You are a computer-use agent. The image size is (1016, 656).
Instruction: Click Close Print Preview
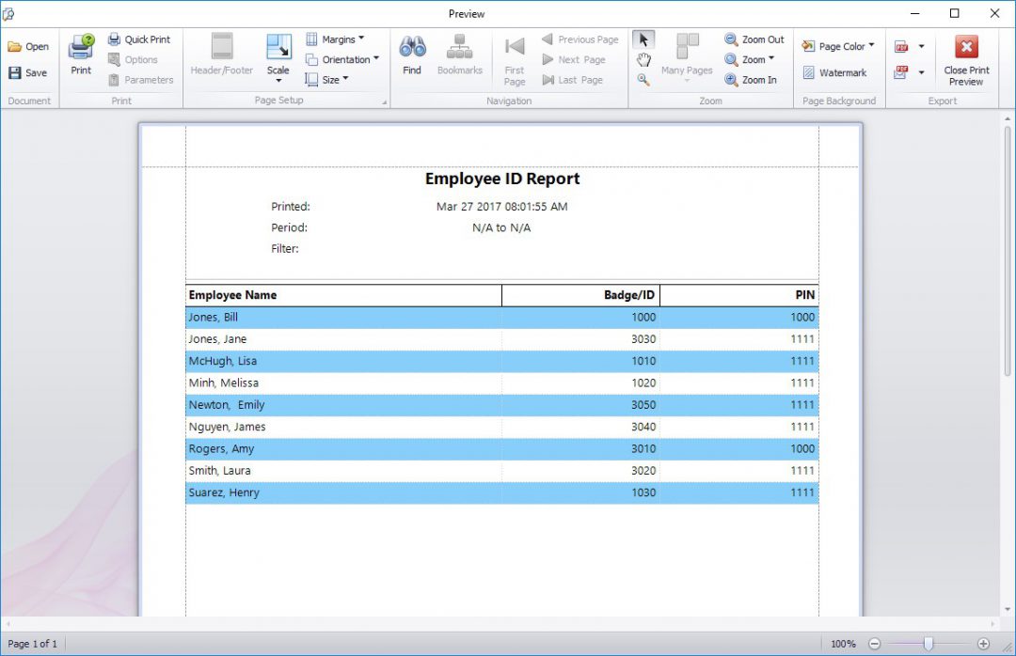click(966, 58)
